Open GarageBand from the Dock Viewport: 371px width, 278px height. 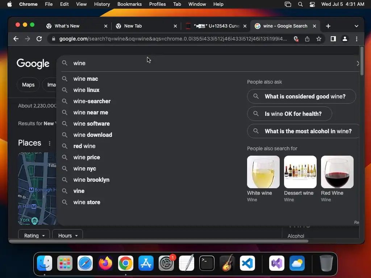click(227, 263)
